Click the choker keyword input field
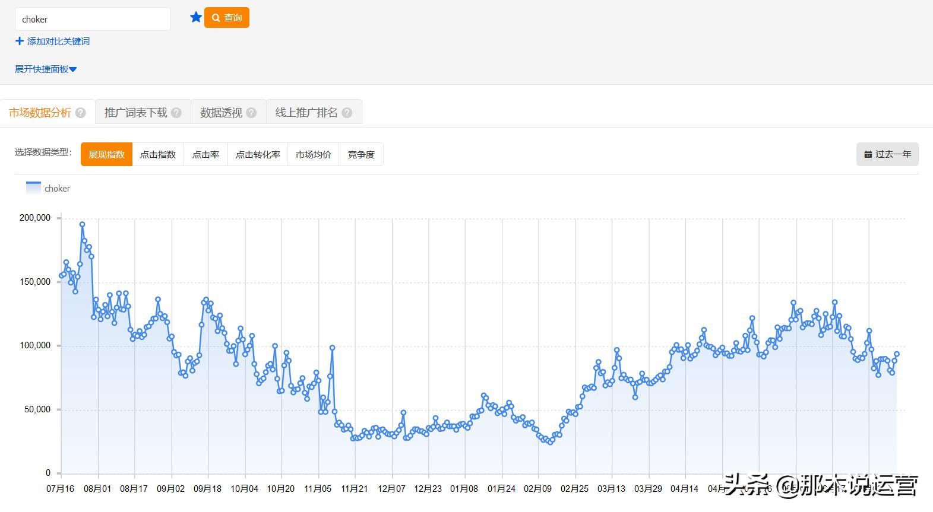The width and height of the screenshot is (933, 512). 93,19
